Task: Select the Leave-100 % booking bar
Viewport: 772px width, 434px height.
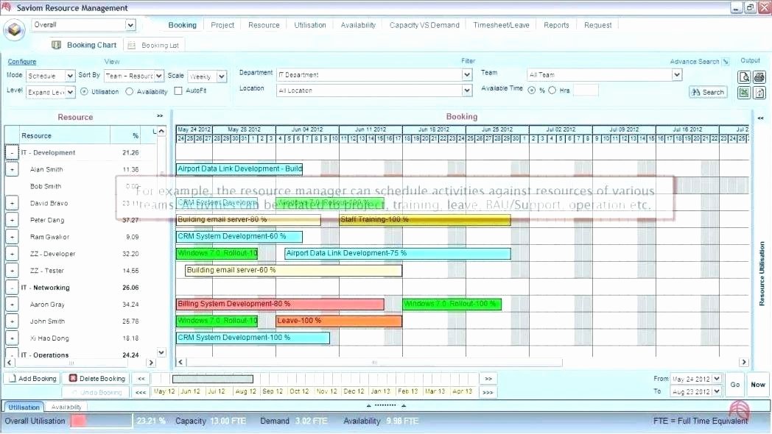Action: point(339,321)
